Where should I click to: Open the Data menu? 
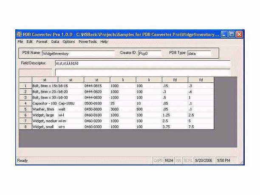coord(55,42)
